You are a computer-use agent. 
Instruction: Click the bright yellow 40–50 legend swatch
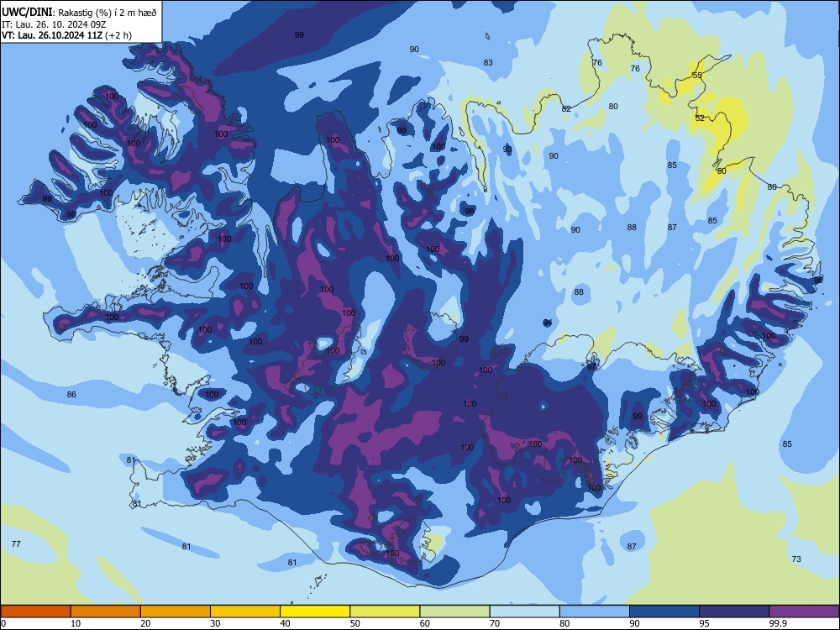pos(315,612)
